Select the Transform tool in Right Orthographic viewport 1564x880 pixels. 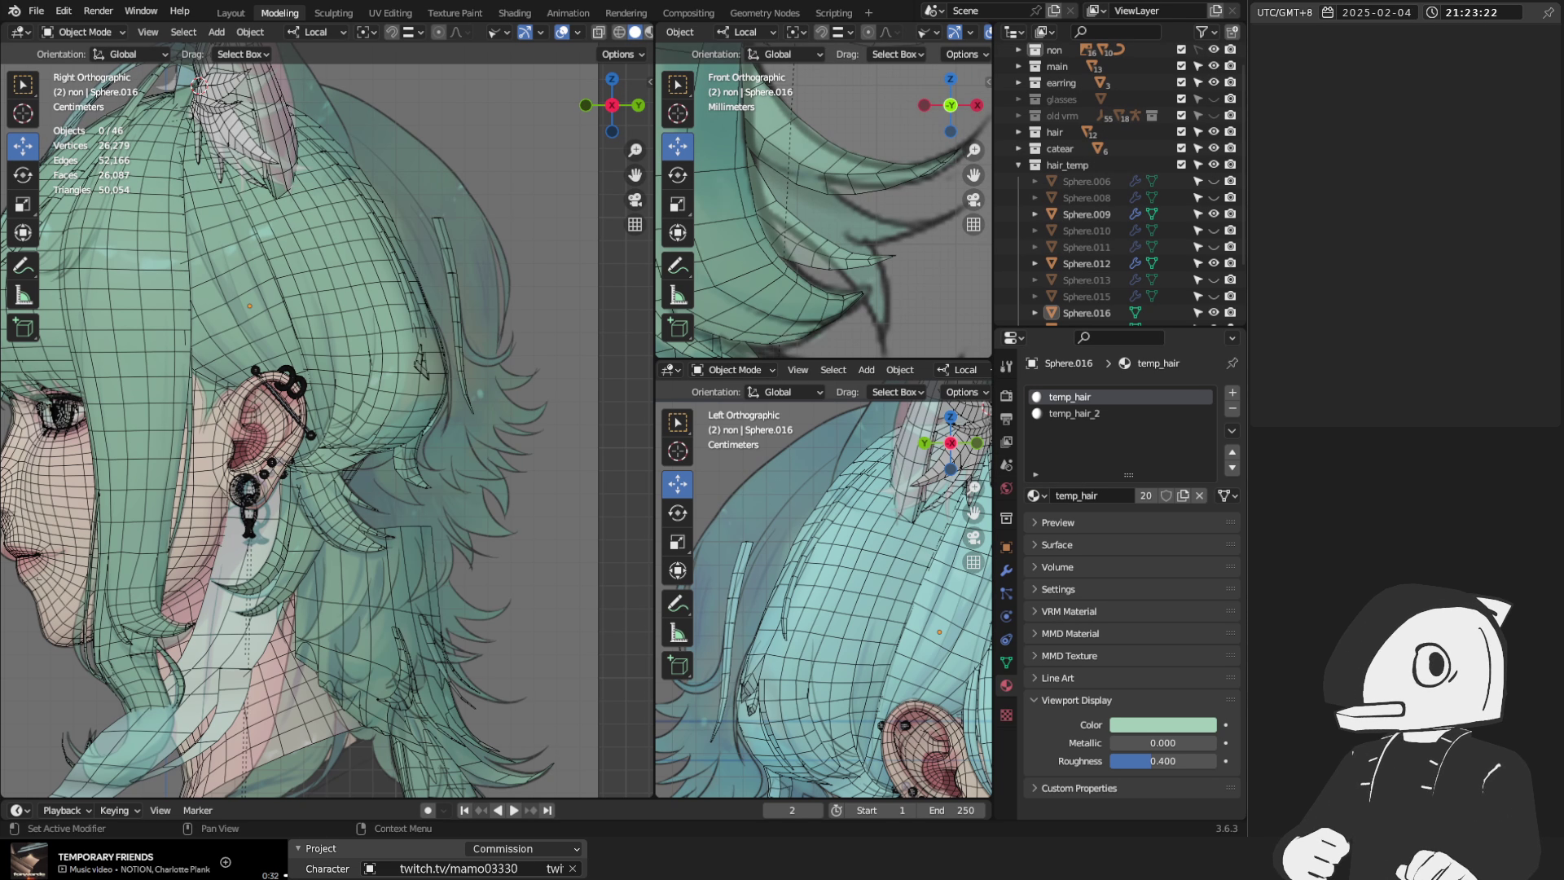point(23,233)
